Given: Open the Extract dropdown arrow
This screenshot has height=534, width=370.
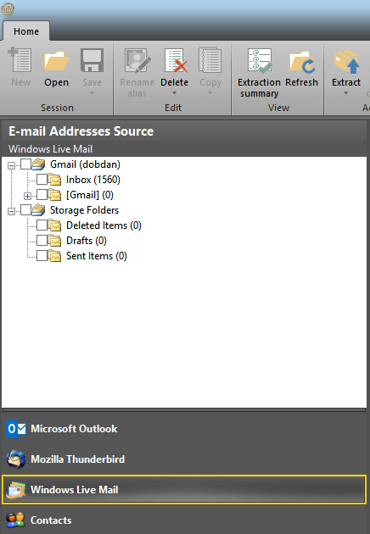Looking at the screenshot, I should (x=345, y=93).
